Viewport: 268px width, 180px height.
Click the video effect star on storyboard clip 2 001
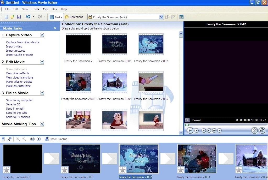point(65,170)
